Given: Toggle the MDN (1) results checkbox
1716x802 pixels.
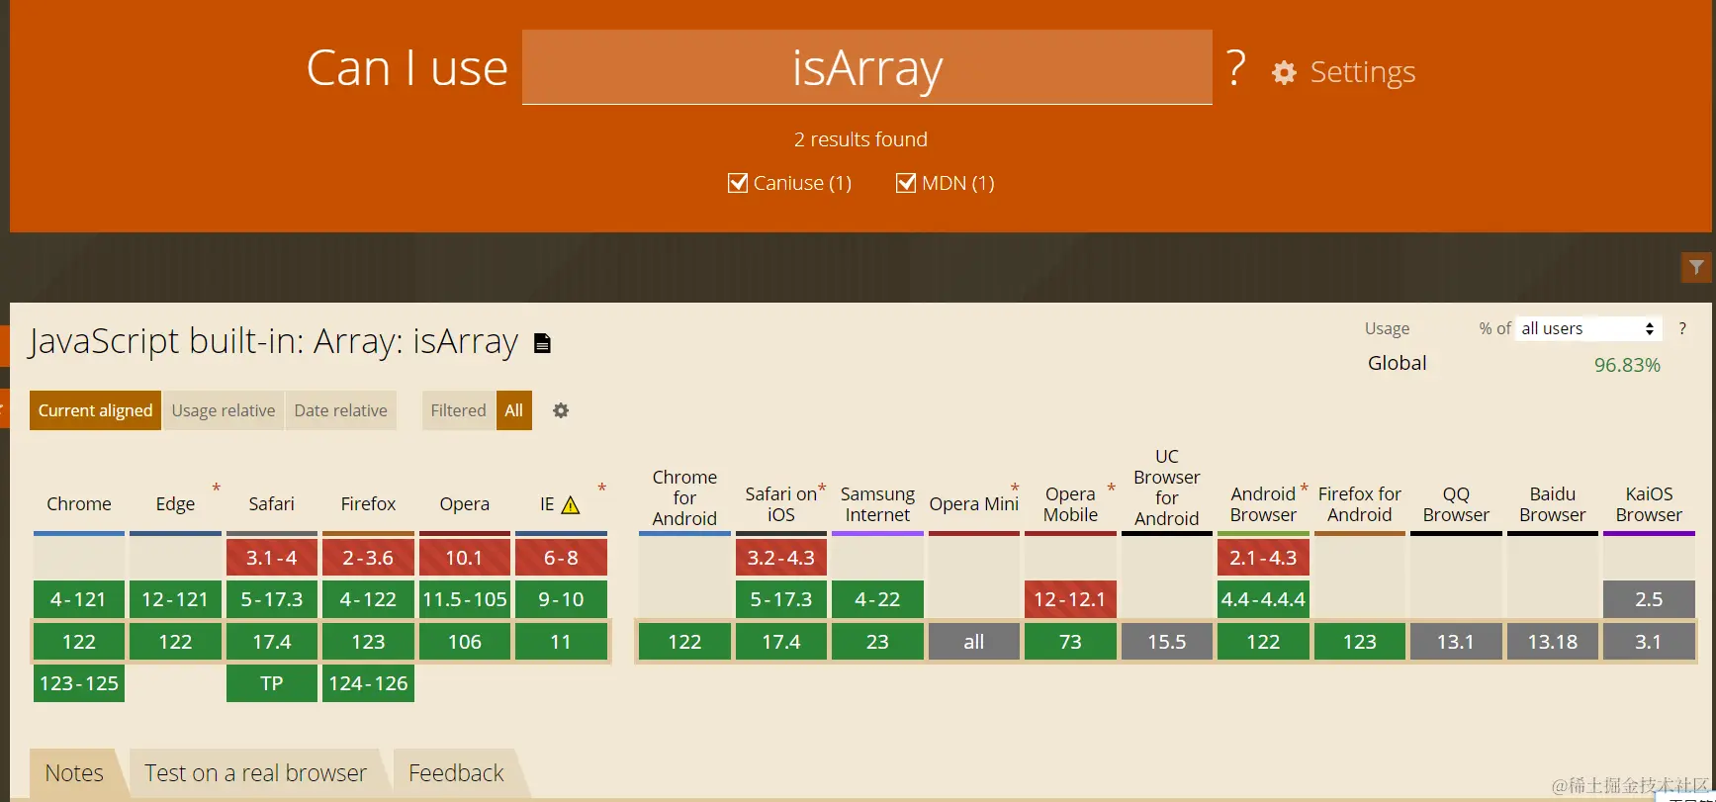Looking at the screenshot, I should pos(906,183).
